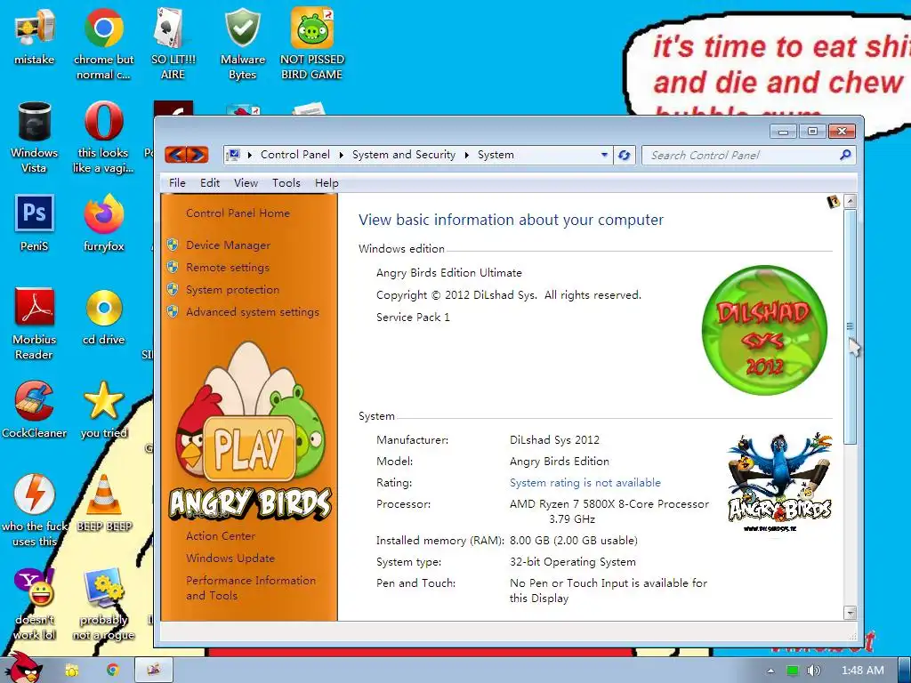Image resolution: width=911 pixels, height=683 pixels.
Task: Refresh the Control Panel address bar
Action: 625,155
